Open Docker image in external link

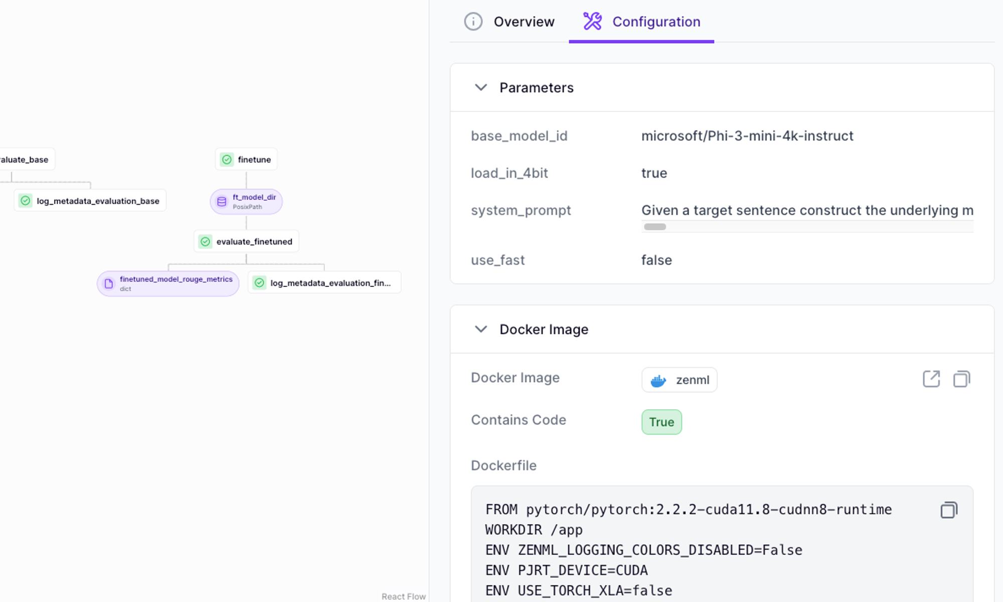931,379
